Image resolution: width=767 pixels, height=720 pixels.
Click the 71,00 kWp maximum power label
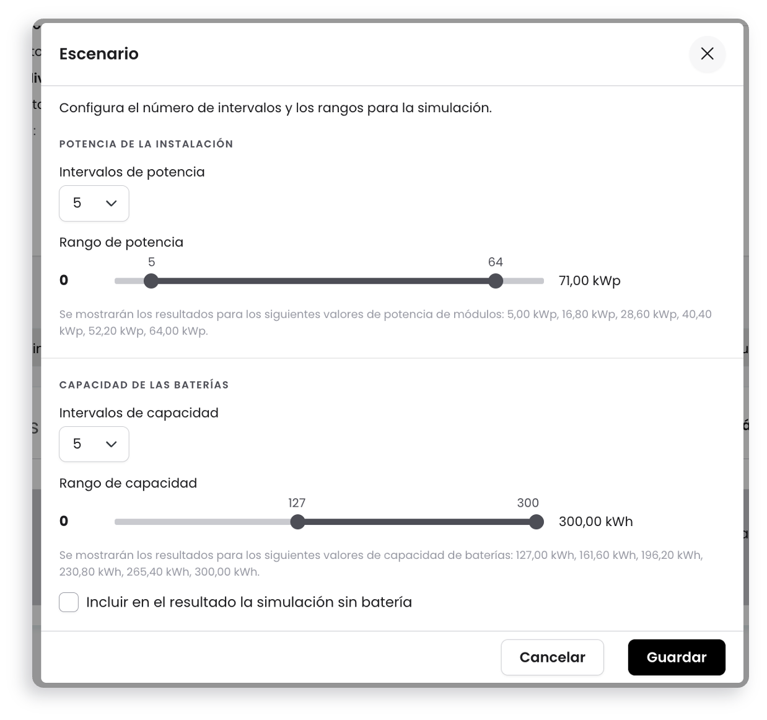pyautogui.click(x=589, y=281)
